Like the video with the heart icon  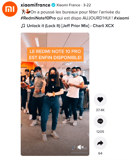point(100,100)
